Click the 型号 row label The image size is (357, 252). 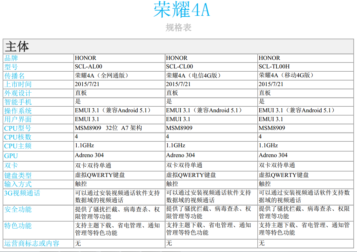click(10, 67)
